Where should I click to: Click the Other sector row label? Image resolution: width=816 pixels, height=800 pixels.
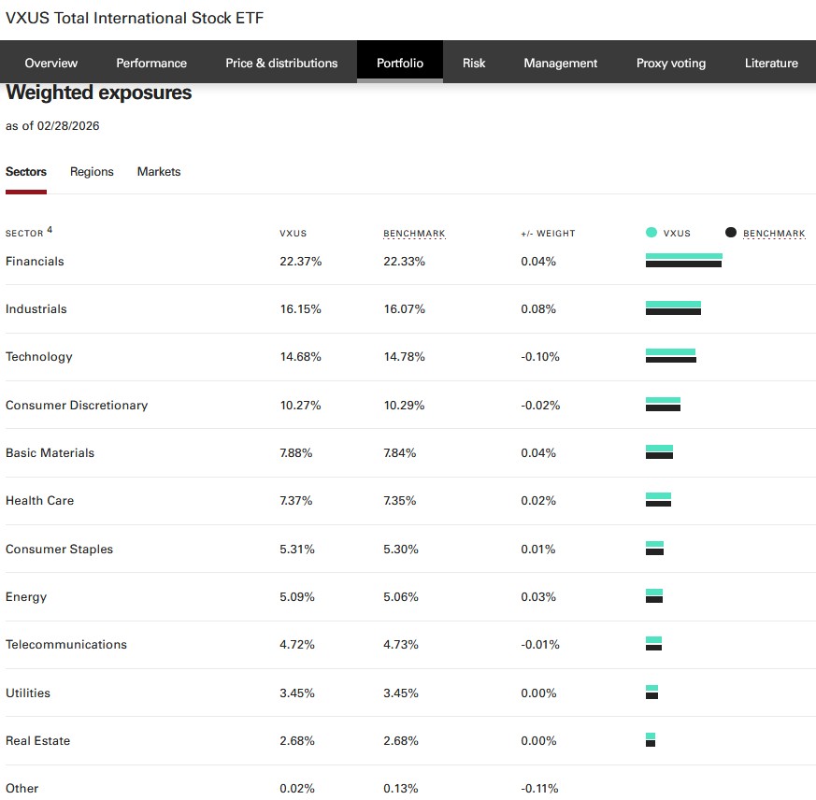coord(21,789)
